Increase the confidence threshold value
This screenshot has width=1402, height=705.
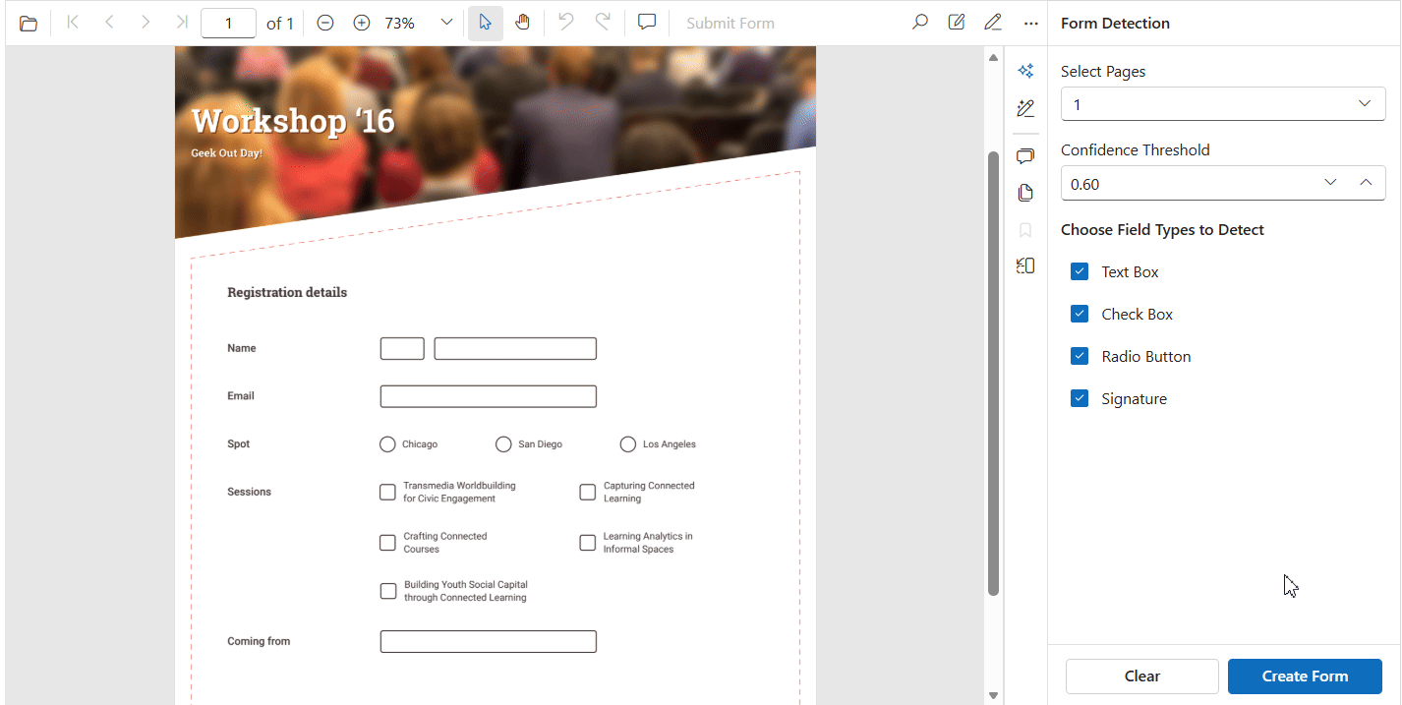click(1366, 183)
